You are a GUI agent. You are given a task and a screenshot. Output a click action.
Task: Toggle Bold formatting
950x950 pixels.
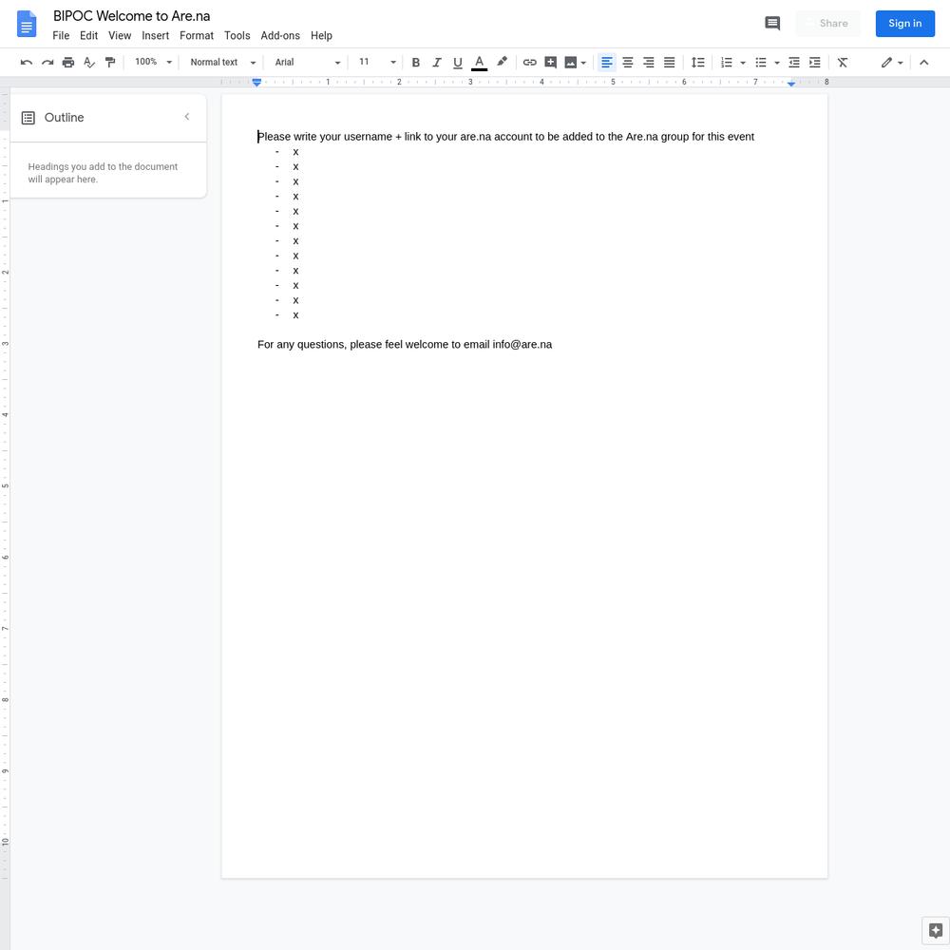pos(416,63)
